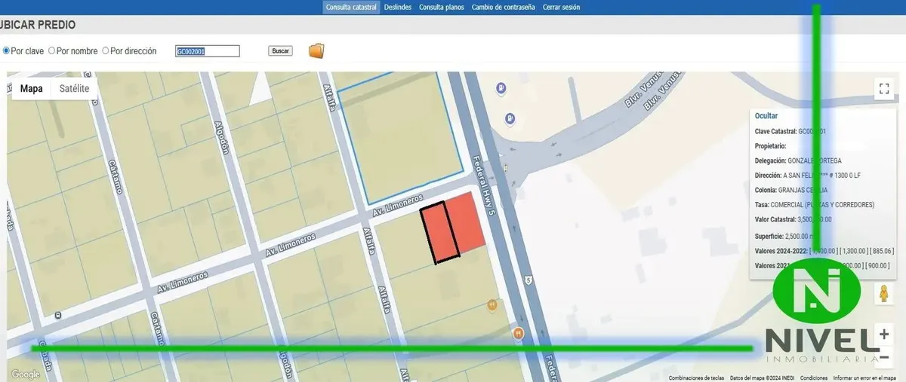Click the lower gas station marker near roundabout
This screenshot has height=382, width=906.
(511, 118)
